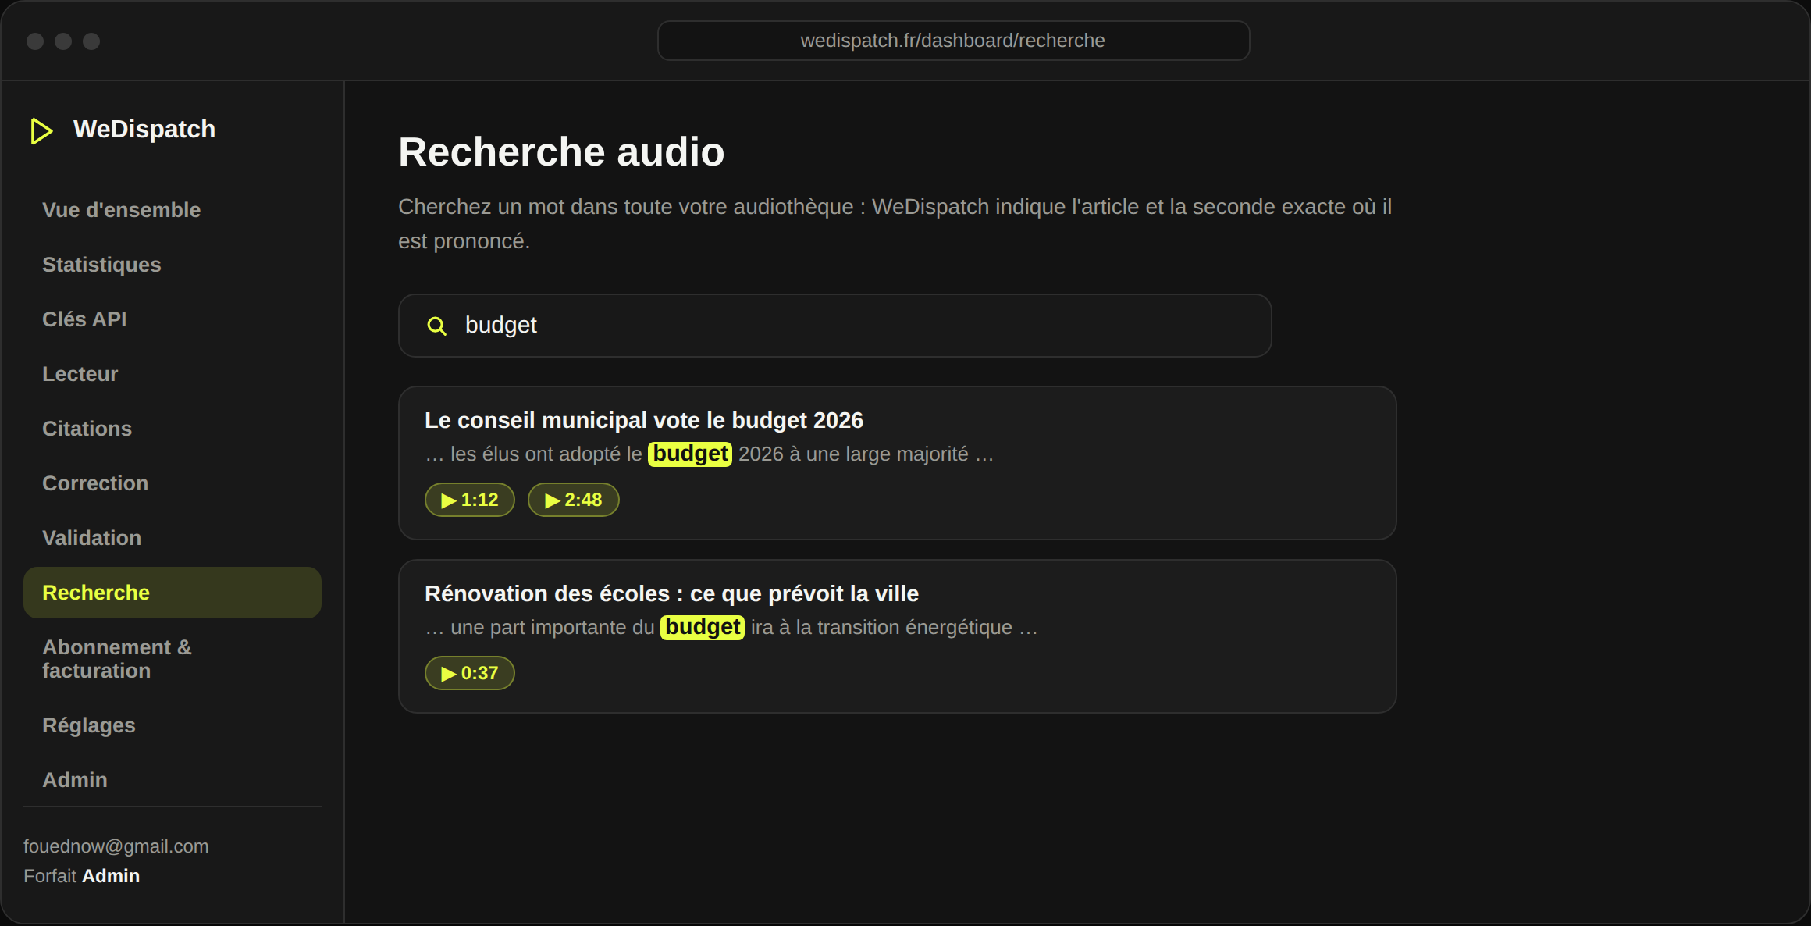Click the search magnifier icon
The width and height of the screenshot is (1811, 926).
click(x=437, y=326)
